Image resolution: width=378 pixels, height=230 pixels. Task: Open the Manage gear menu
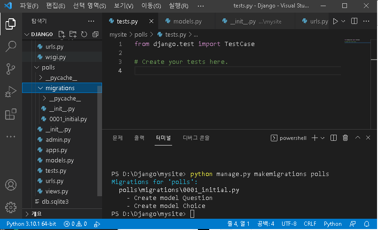[x=11, y=207]
